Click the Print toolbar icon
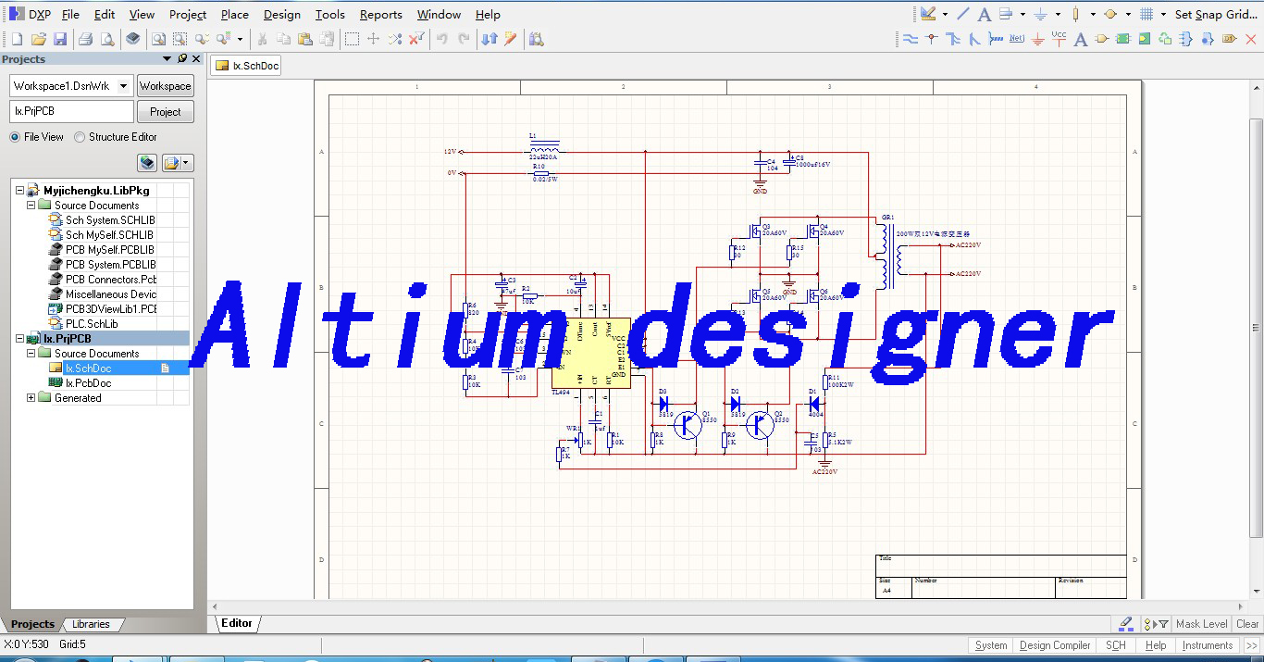Image resolution: width=1264 pixels, height=662 pixels. point(85,39)
